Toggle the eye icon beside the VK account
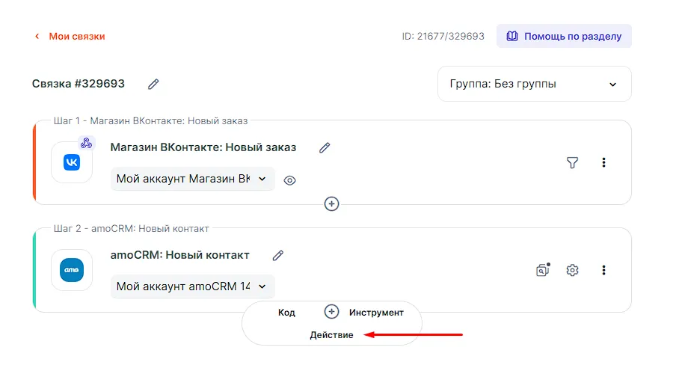 pos(290,180)
